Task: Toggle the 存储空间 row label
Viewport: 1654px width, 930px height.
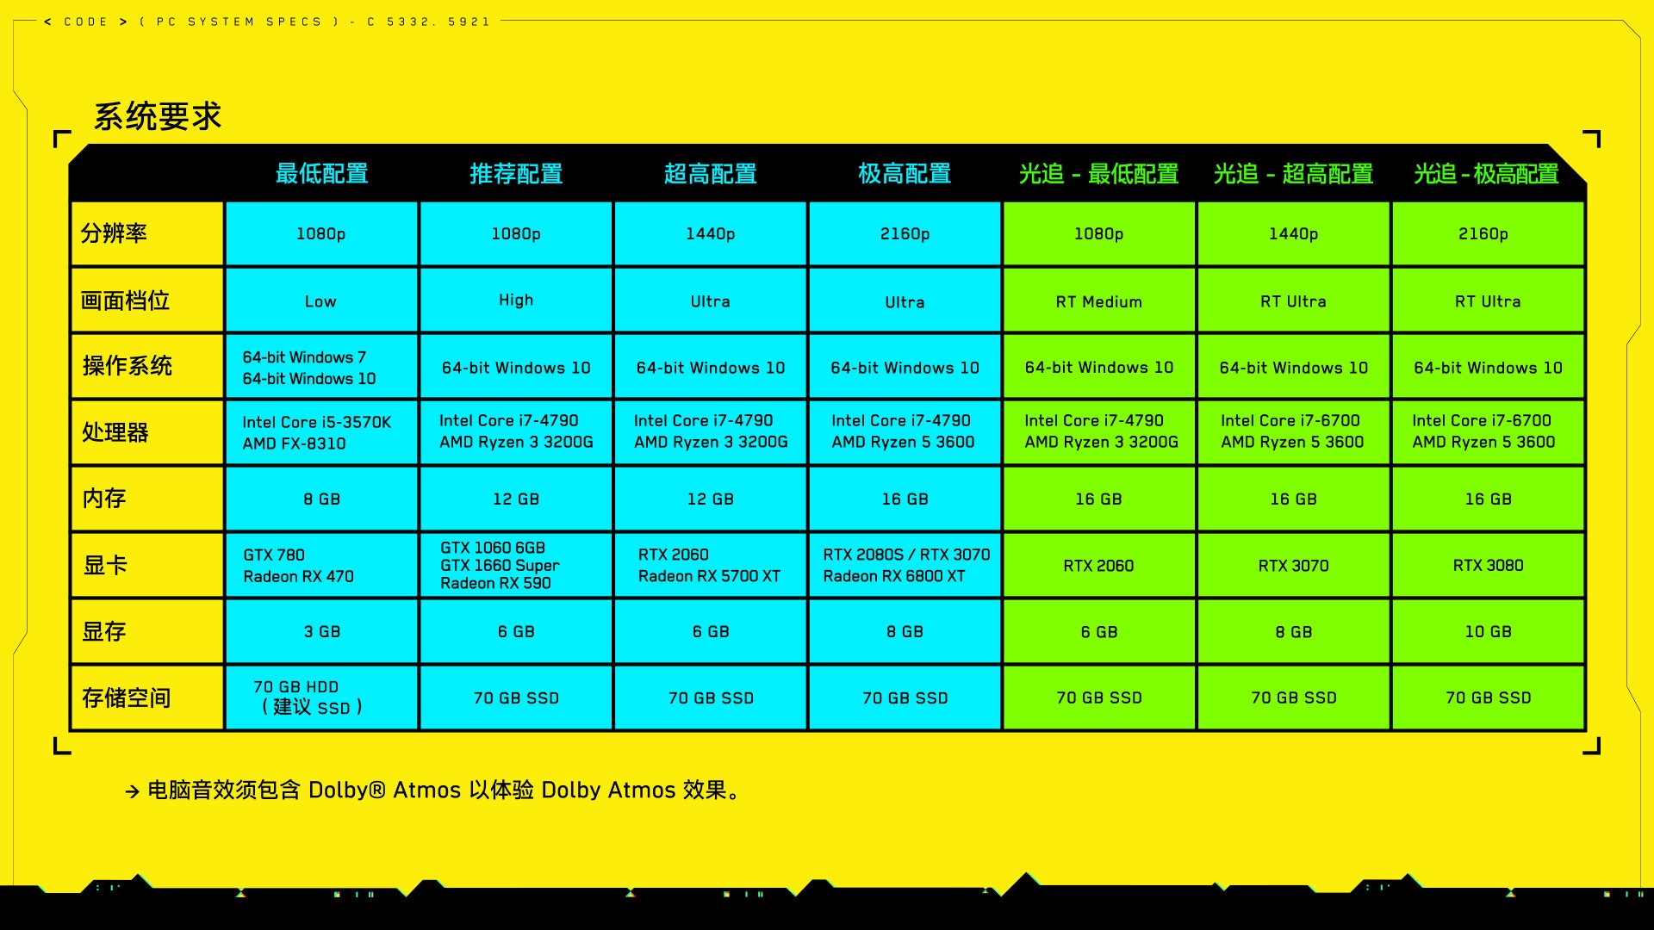Action: click(147, 701)
